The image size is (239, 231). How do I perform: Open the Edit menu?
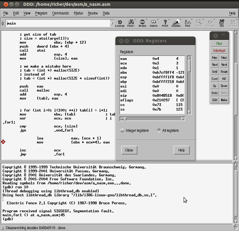(x=16, y=13)
